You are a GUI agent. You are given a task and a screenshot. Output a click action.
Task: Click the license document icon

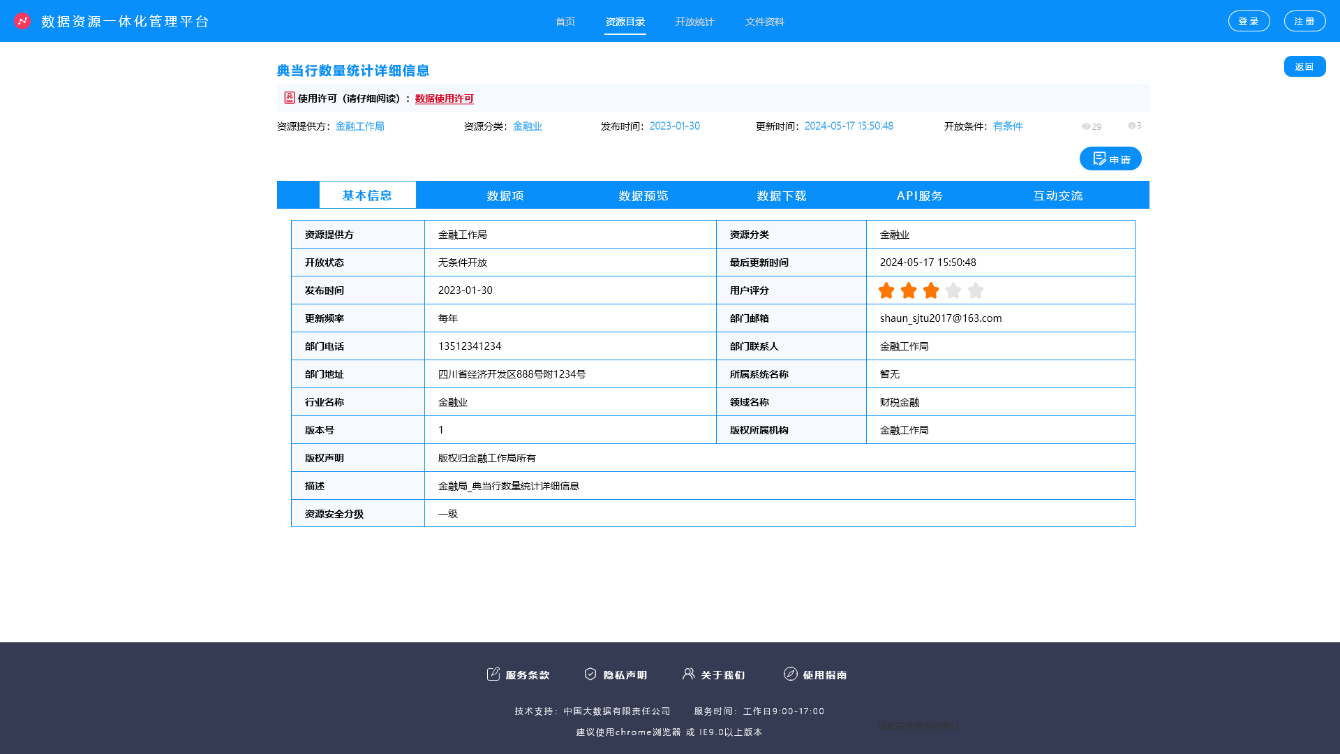click(x=289, y=98)
